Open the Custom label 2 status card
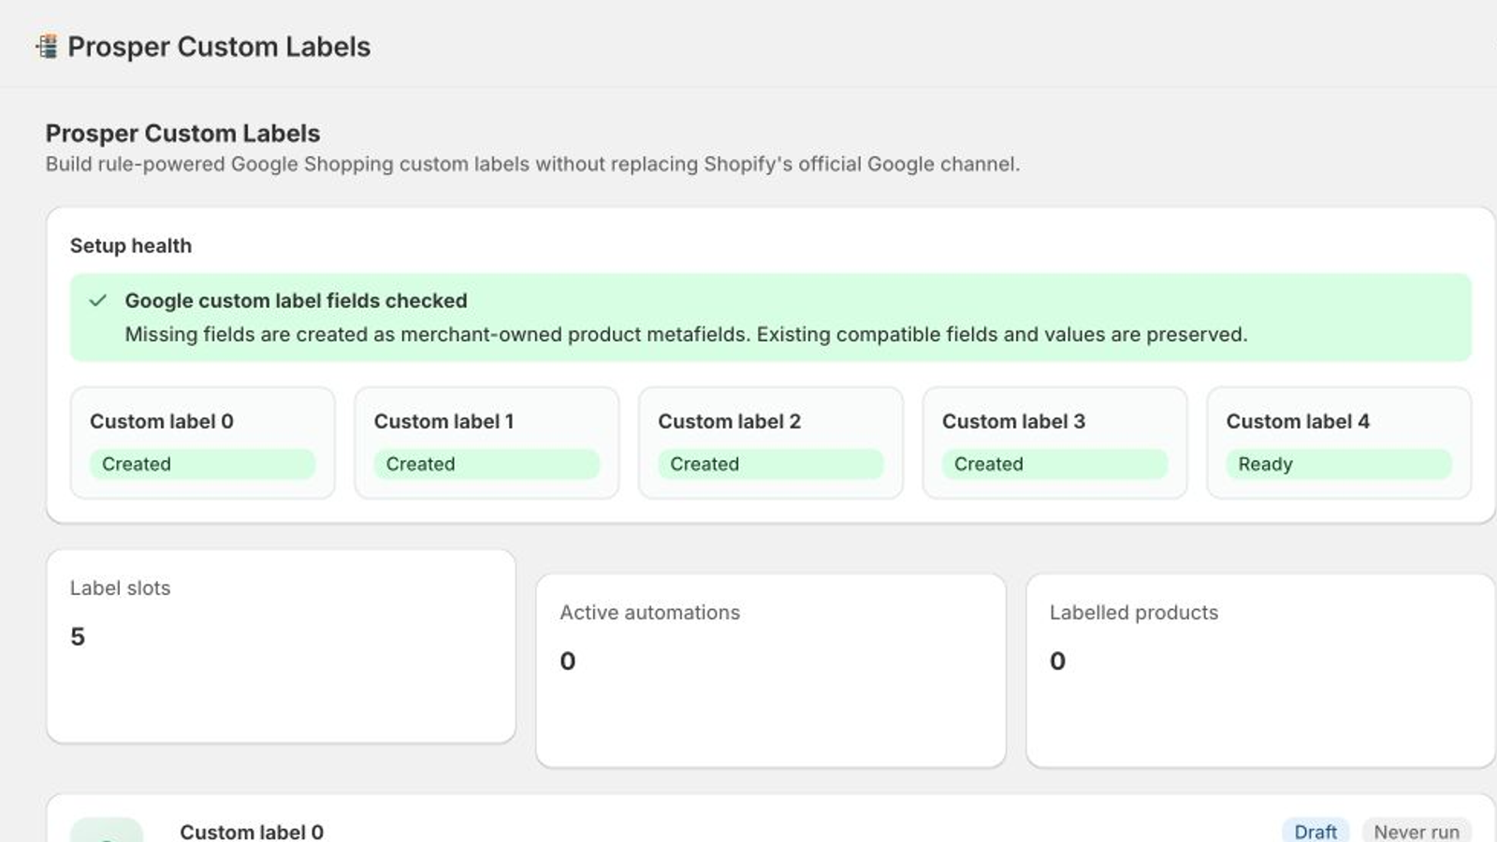The image size is (1497, 842). (x=771, y=443)
